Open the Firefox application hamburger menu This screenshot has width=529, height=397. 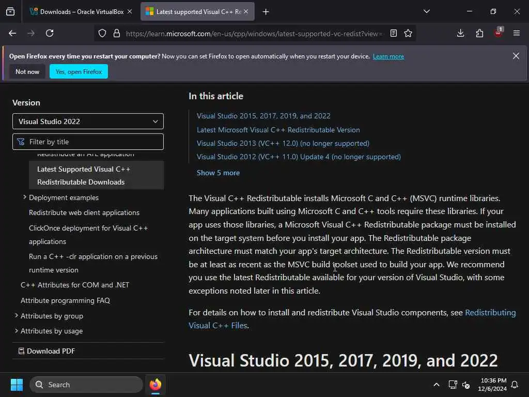tap(516, 33)
